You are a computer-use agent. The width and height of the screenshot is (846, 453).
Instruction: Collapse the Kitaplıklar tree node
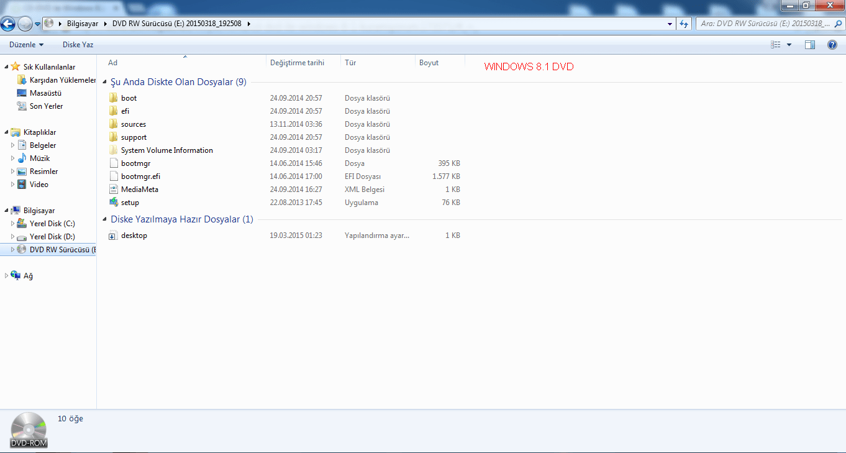click(6, 132)
